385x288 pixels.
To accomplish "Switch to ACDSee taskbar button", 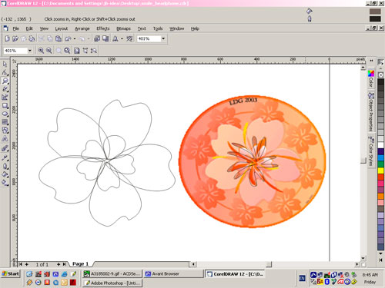I will [112, 274].
